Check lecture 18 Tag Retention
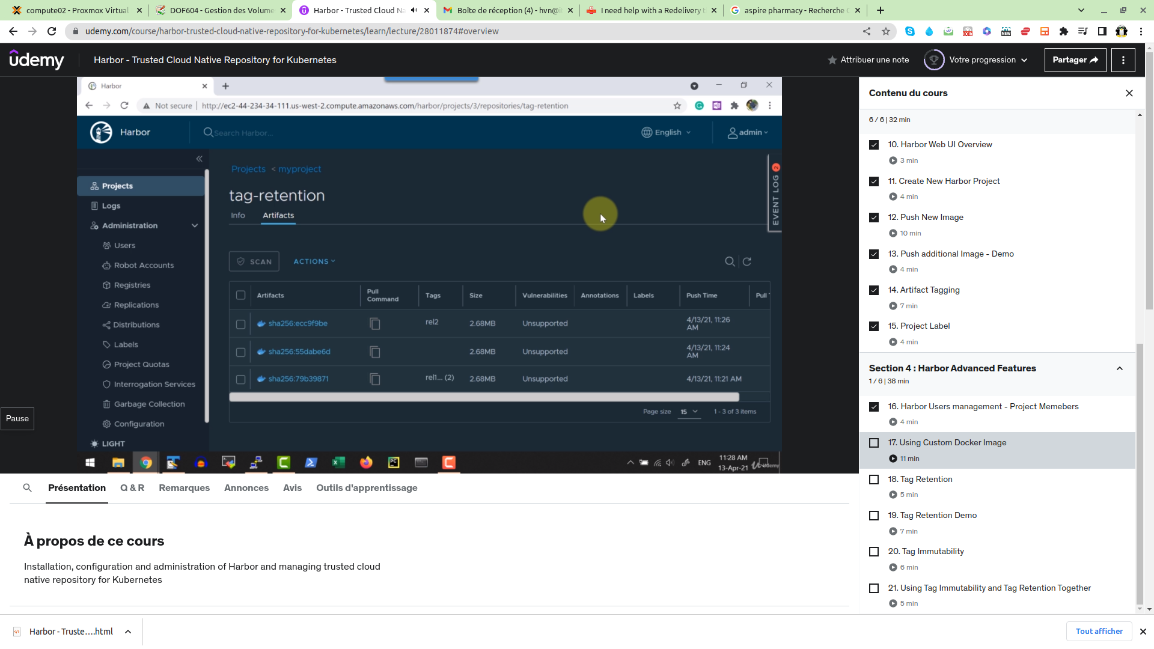The width and height of the screenshot is (1154, 649). click(874, 480)
